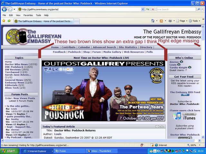Switch to Inbox - Thunderbird taskbar item
The height and width of the screenshot is (154, 206).
pyautogui.click(x=102, y=151)
